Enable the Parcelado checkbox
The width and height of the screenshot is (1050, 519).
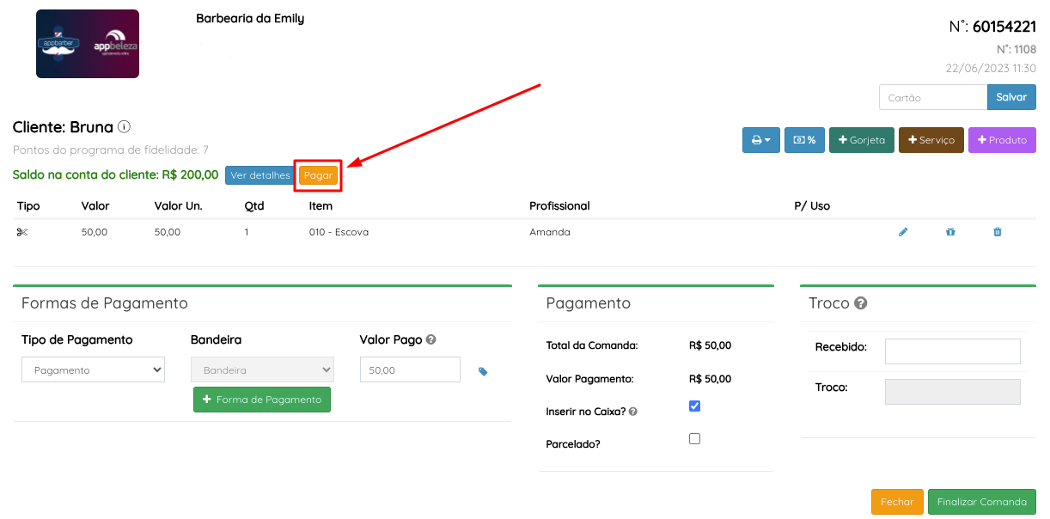click(695, 438)
